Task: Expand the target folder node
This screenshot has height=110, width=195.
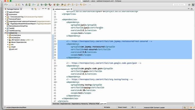Action: point(8,47)
